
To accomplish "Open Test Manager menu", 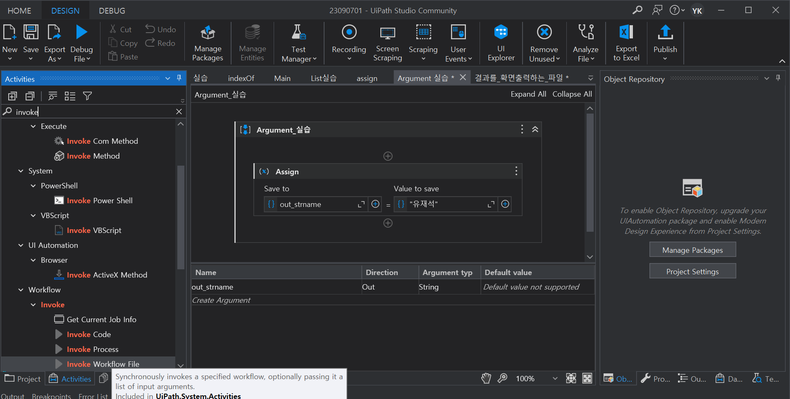I will point(298,43).
